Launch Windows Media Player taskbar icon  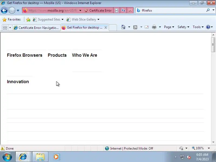(56, 157)
